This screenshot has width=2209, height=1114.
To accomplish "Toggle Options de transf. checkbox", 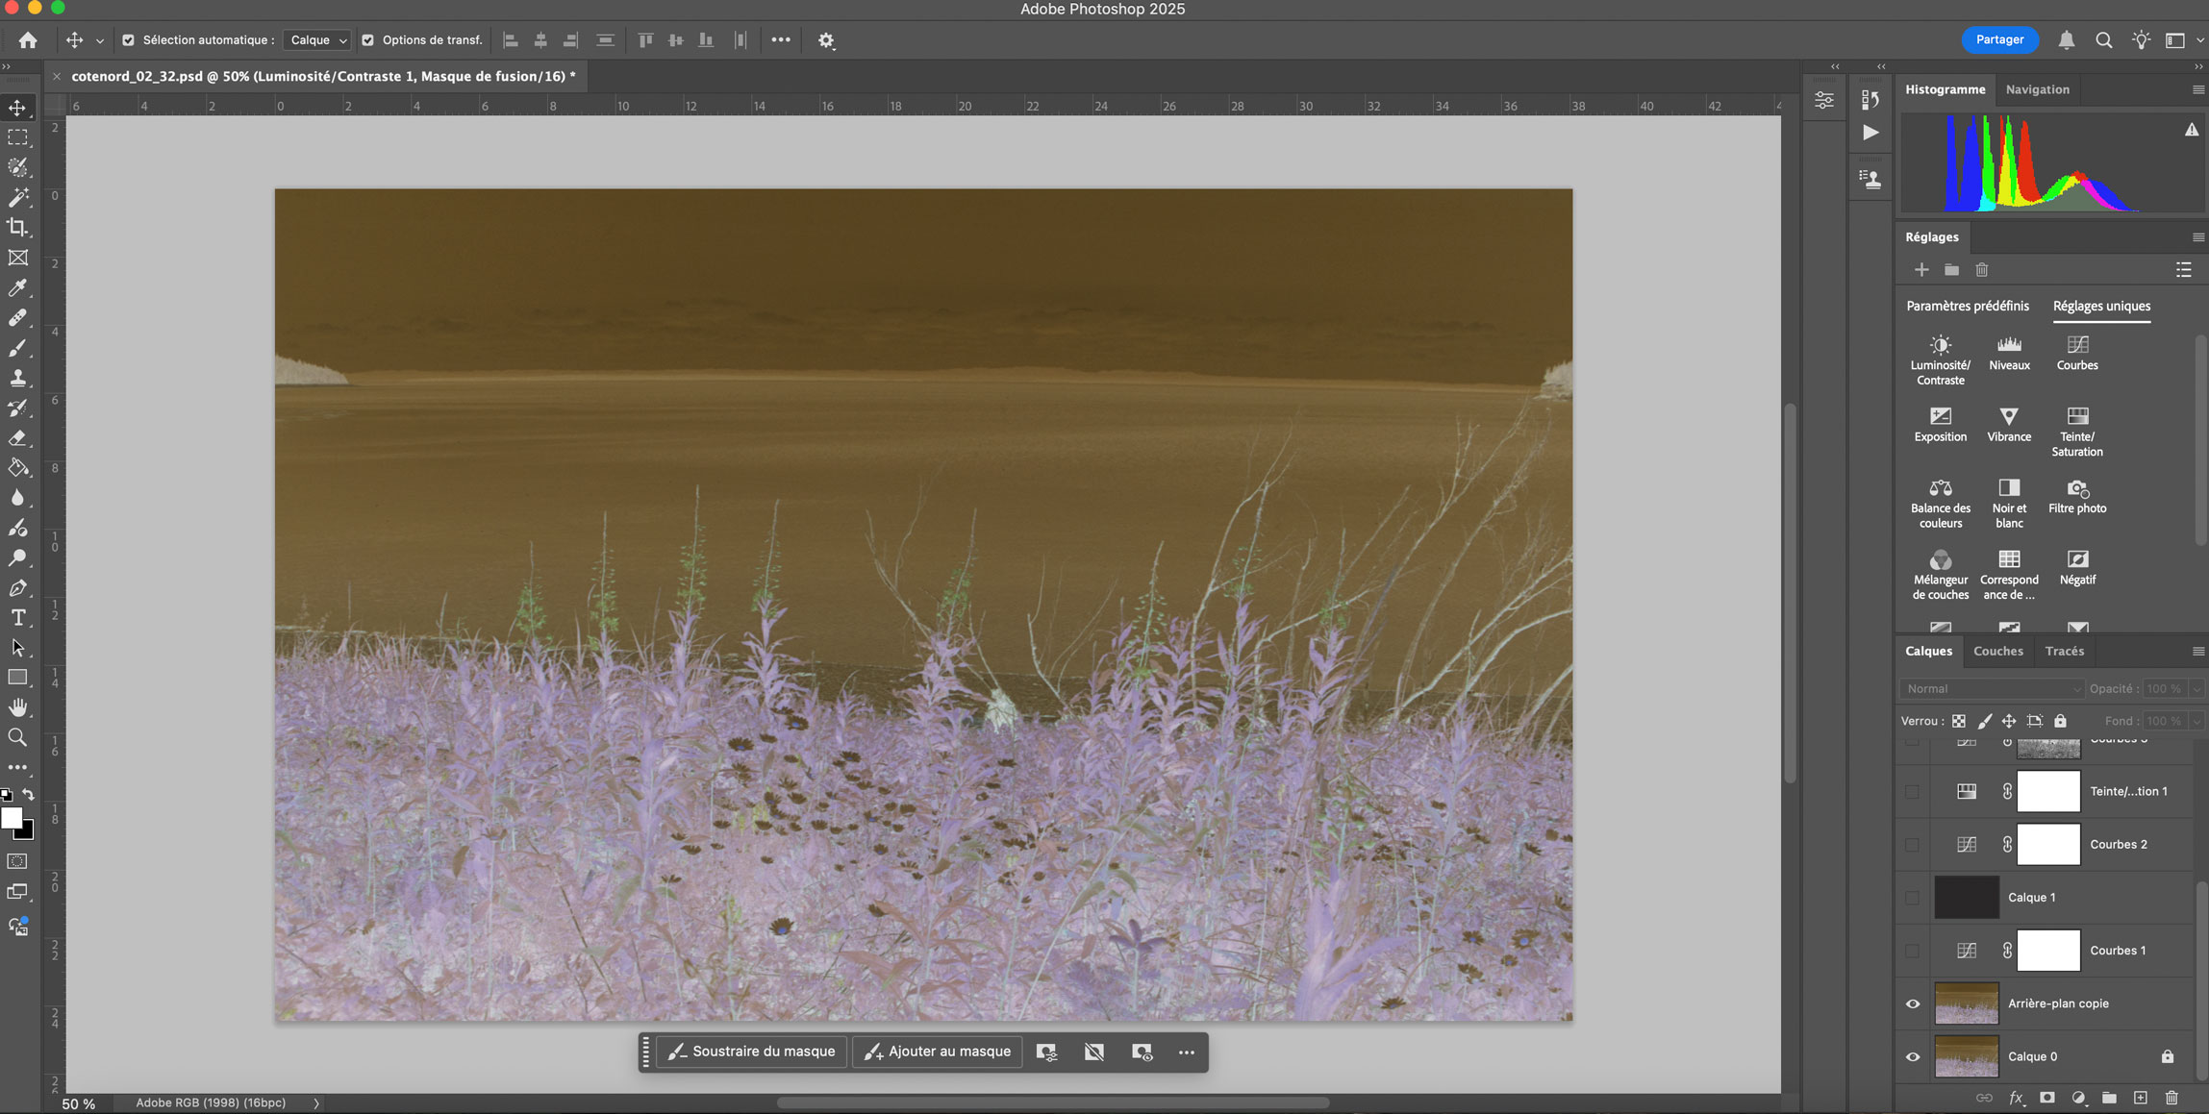I will 367,40.
